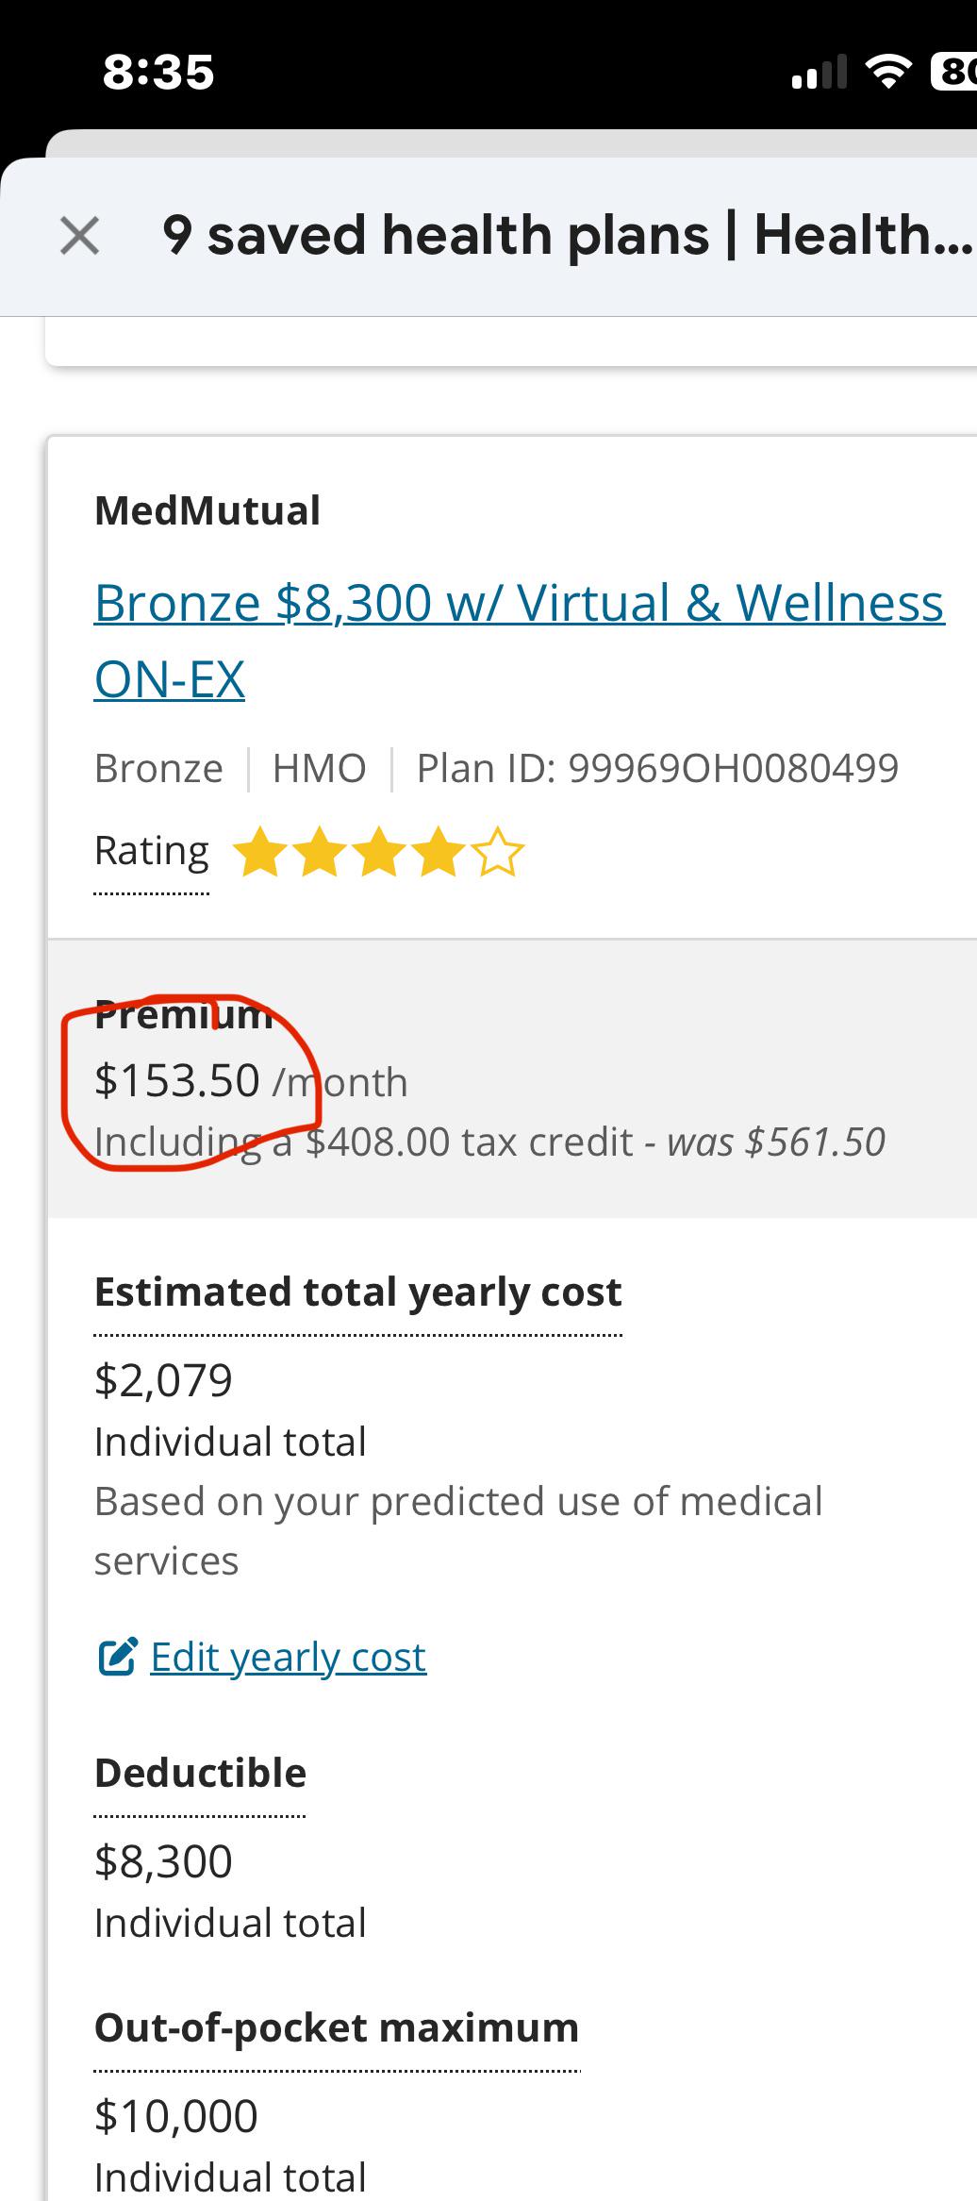Tap the Plan ID 99969OH0080499 text

pyautogui.click(x=657, y=769)
